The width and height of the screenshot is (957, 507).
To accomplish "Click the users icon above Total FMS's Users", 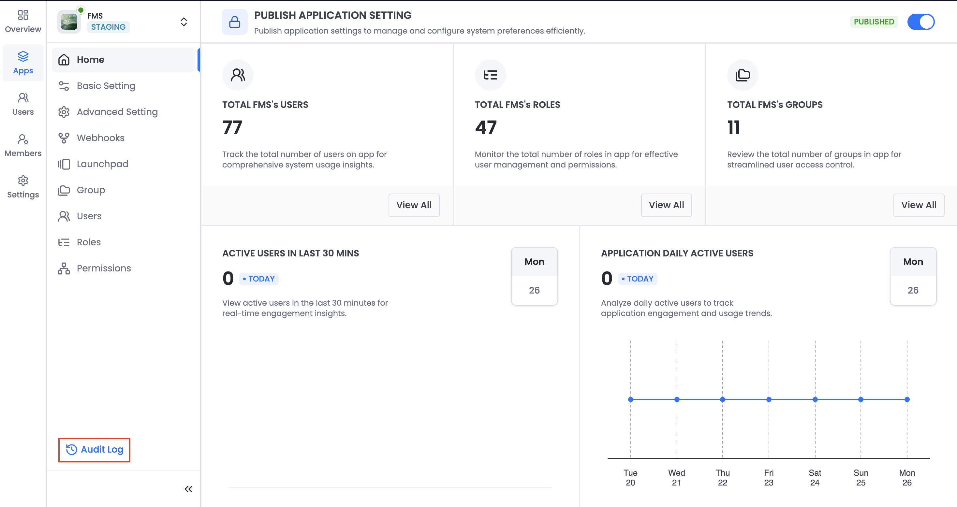I will click(x=238, y=75).
